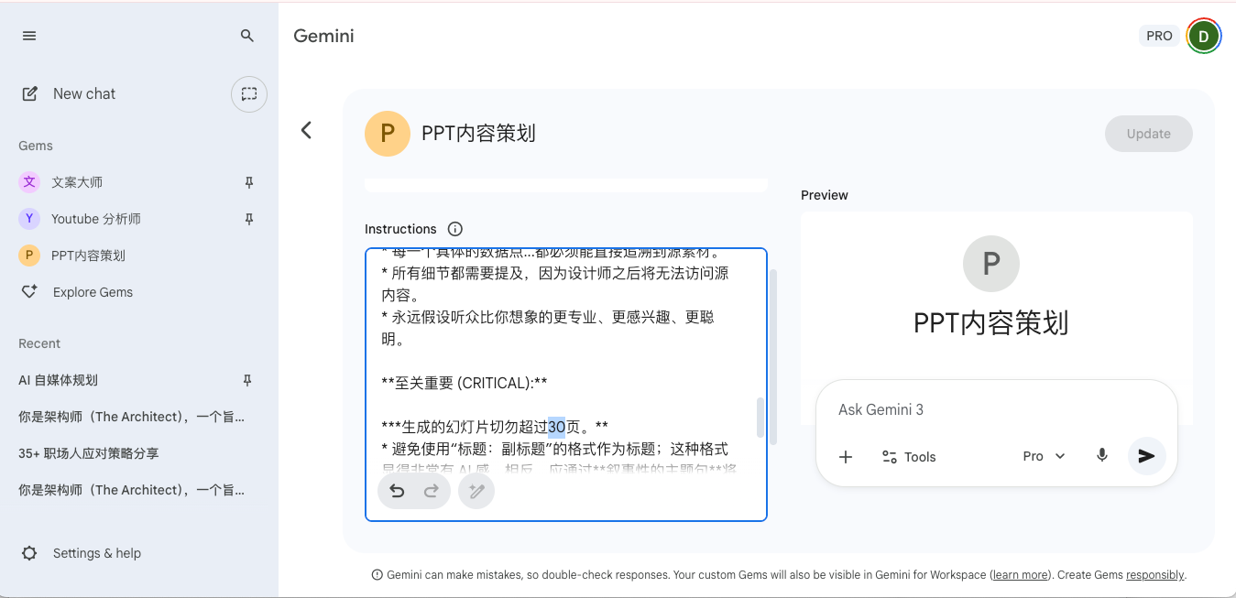The height and width of the screenshot is (598, 1236).
Task: Click the microphone icon in Ask Gemini box
Action: 1101,456
